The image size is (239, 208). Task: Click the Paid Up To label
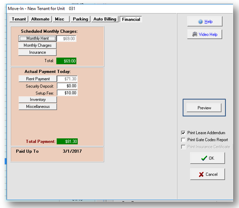tap(27, 151)
